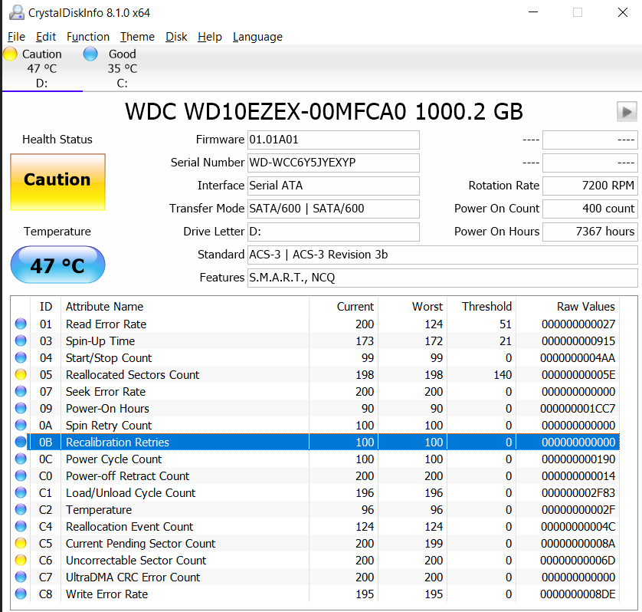642x612 pixels.
Task: Click the Current column header
Action: [343, 307]
